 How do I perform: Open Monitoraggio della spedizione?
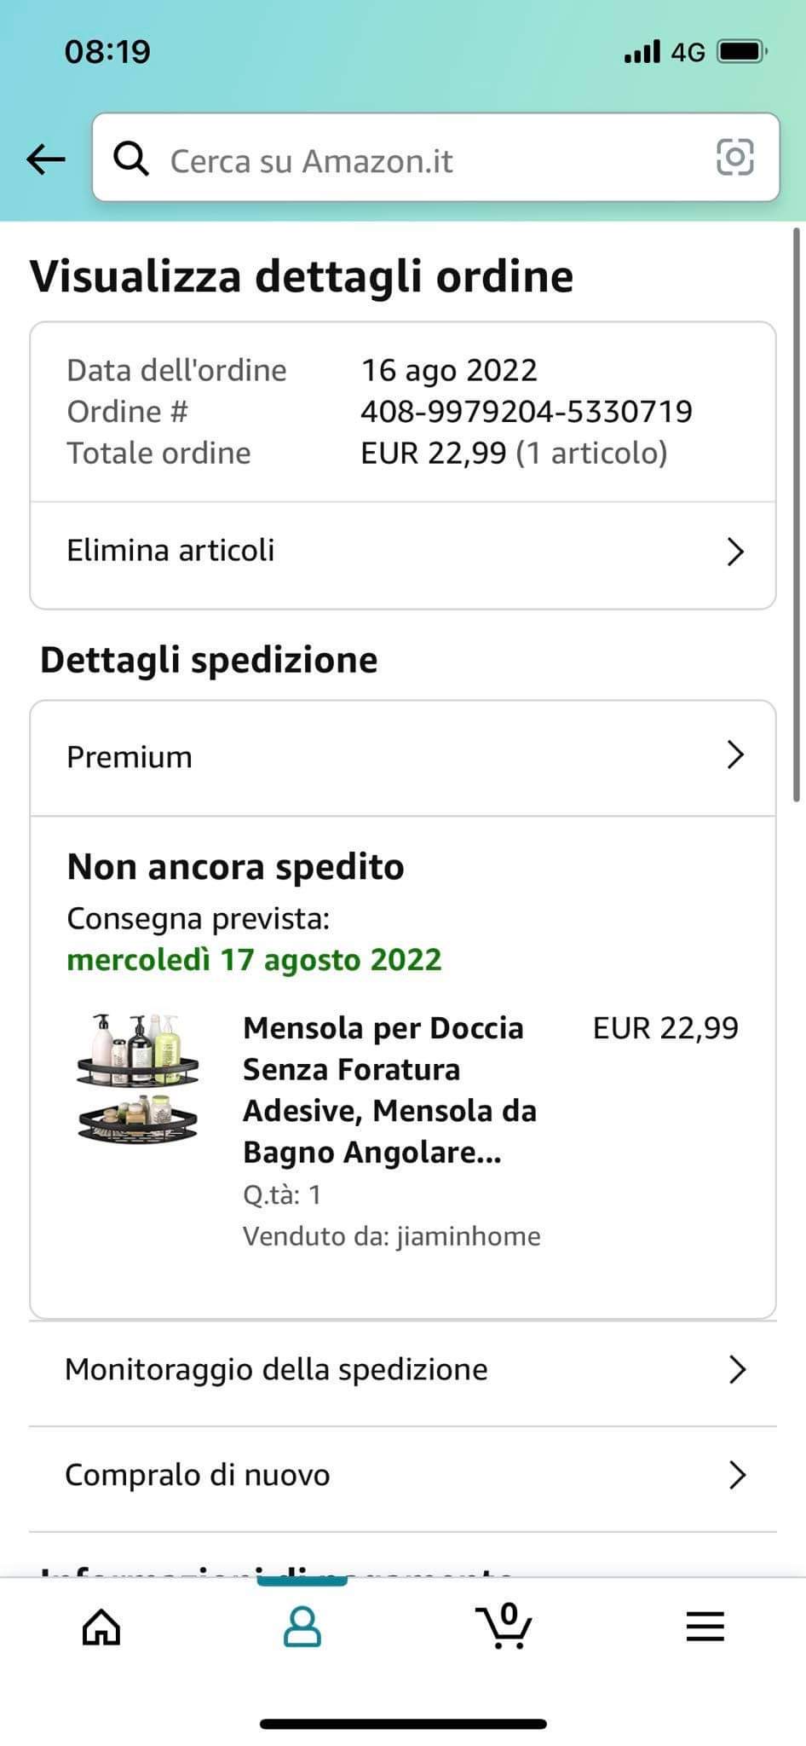277,1370
